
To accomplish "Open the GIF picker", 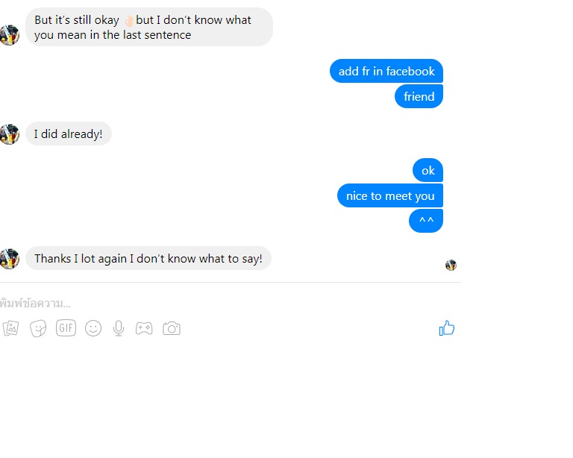I will (66, 327).
